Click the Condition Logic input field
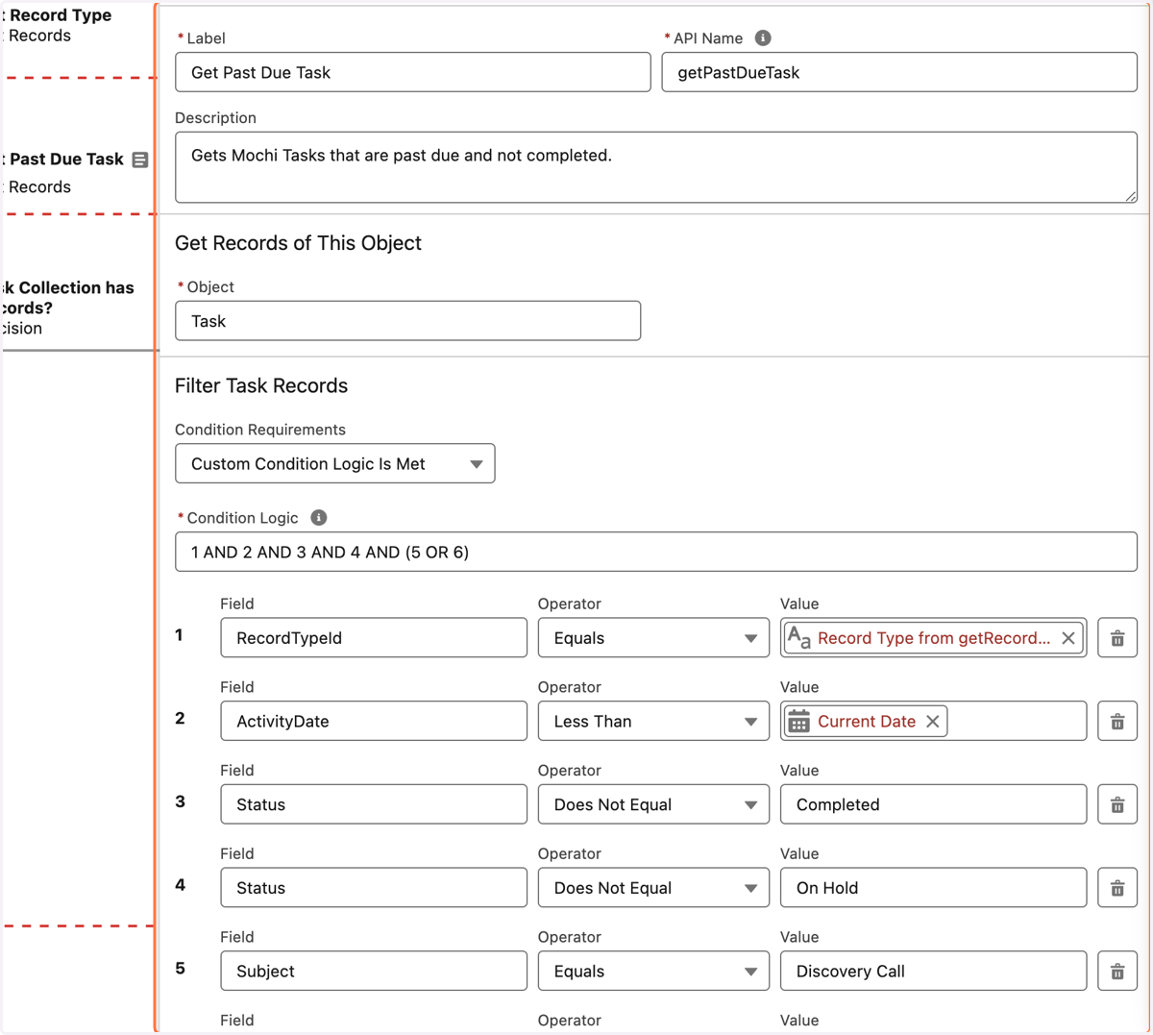This screenshot has height=1035, width=1153. (x=656, y=552)
